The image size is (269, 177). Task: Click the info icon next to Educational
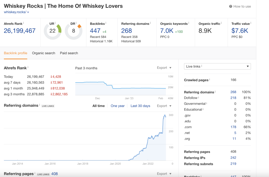click(x=203, y=109)
